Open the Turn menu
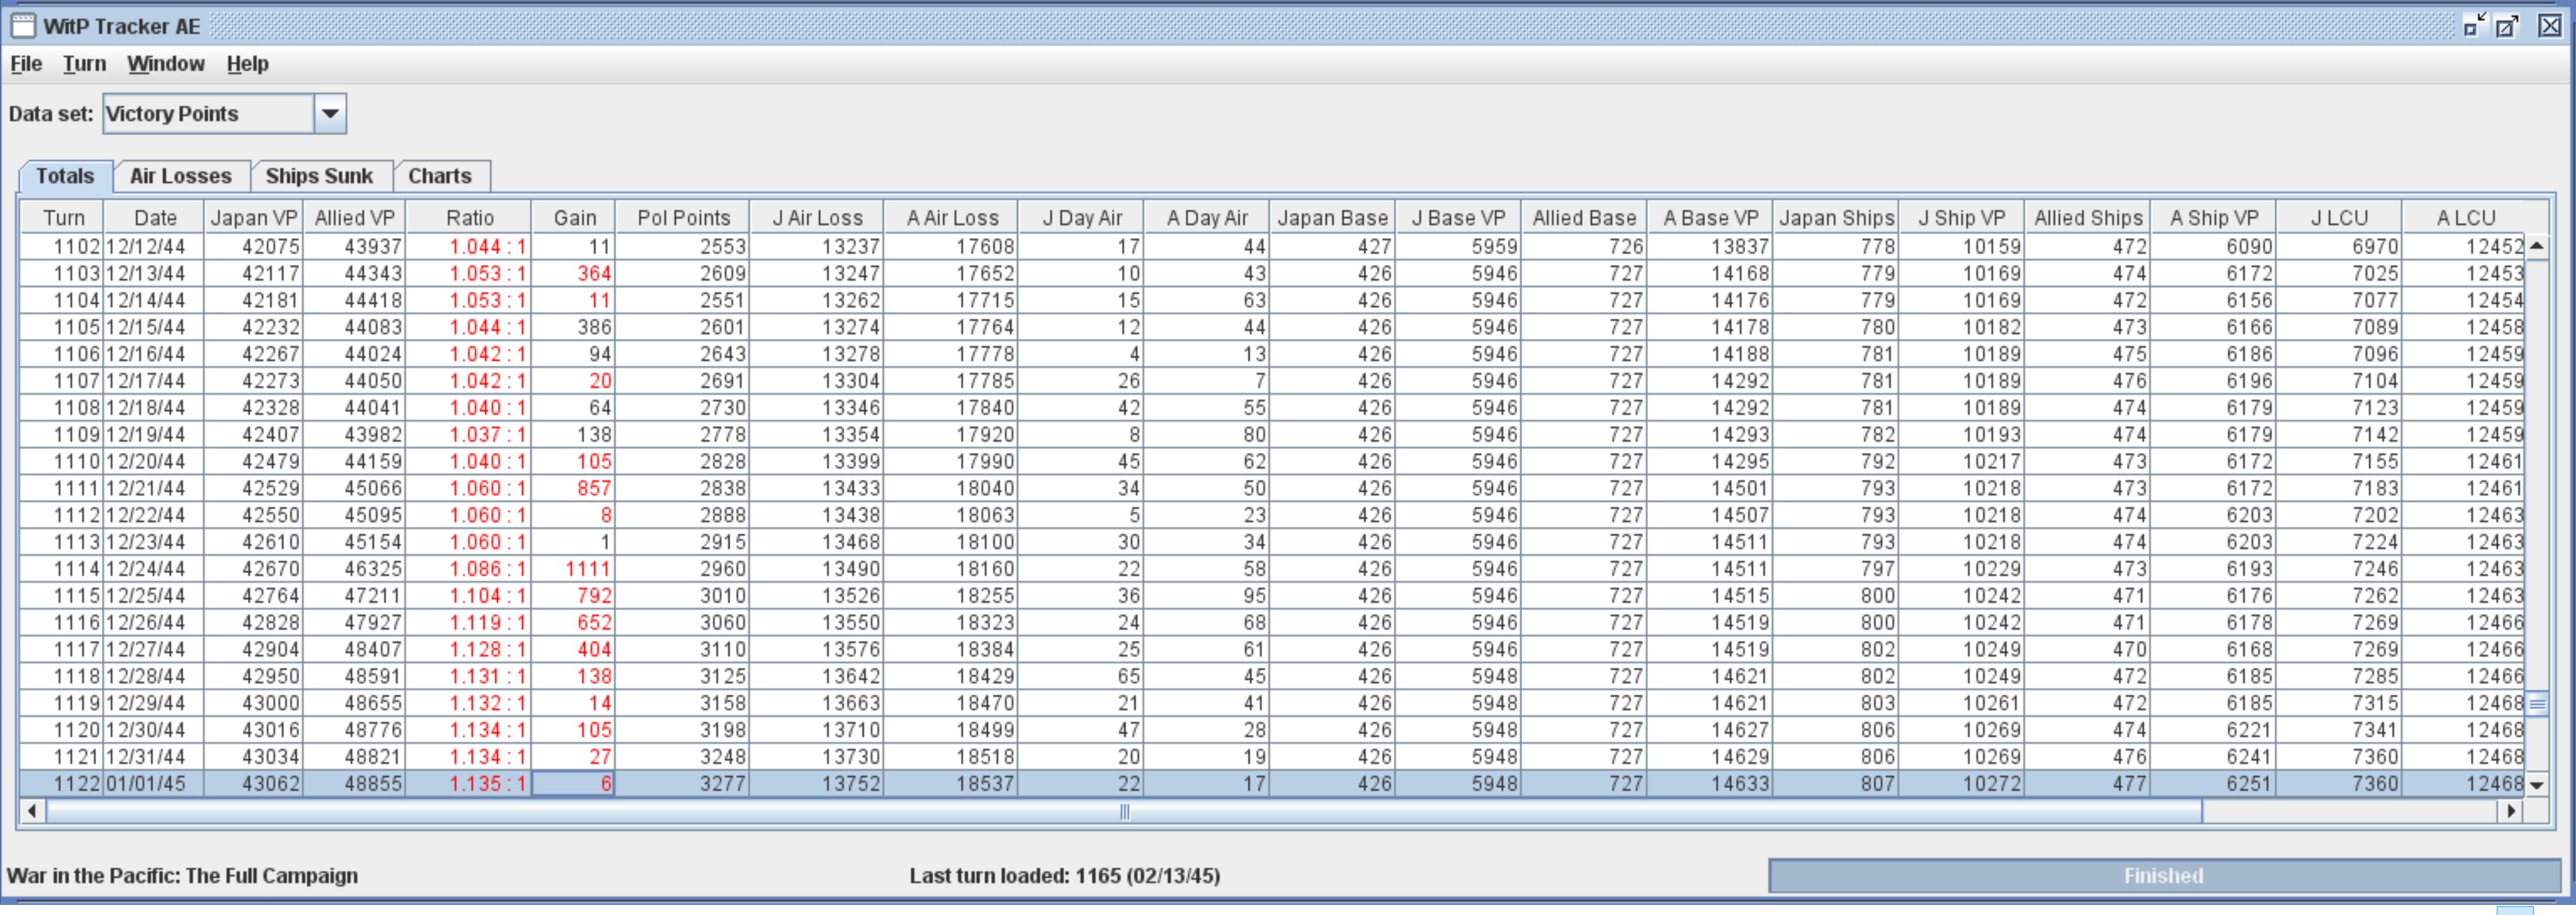 click(x=84, y=64)
